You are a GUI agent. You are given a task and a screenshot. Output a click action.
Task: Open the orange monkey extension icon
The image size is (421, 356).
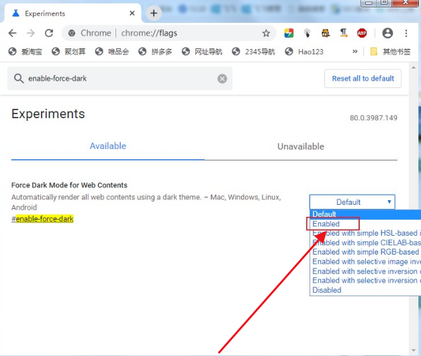point(326,33)
